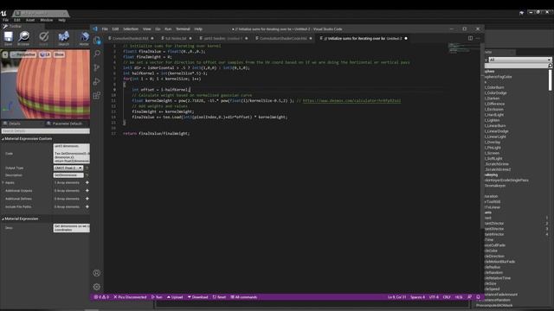Open the VS Code Accounts icon
This screenshot has width=554, height=311.
click(x=97, y=273)
